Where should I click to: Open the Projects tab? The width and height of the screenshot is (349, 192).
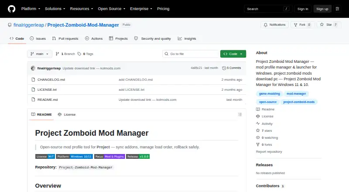(x=118, y=38)
